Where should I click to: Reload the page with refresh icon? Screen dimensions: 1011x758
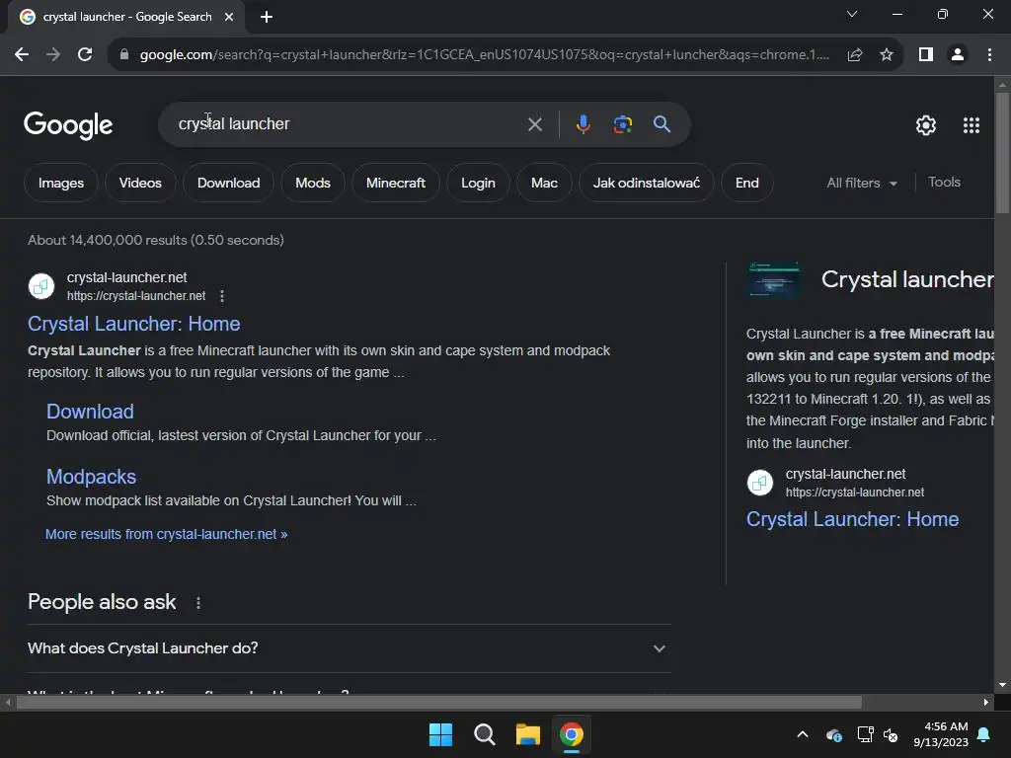click(85, 55)
